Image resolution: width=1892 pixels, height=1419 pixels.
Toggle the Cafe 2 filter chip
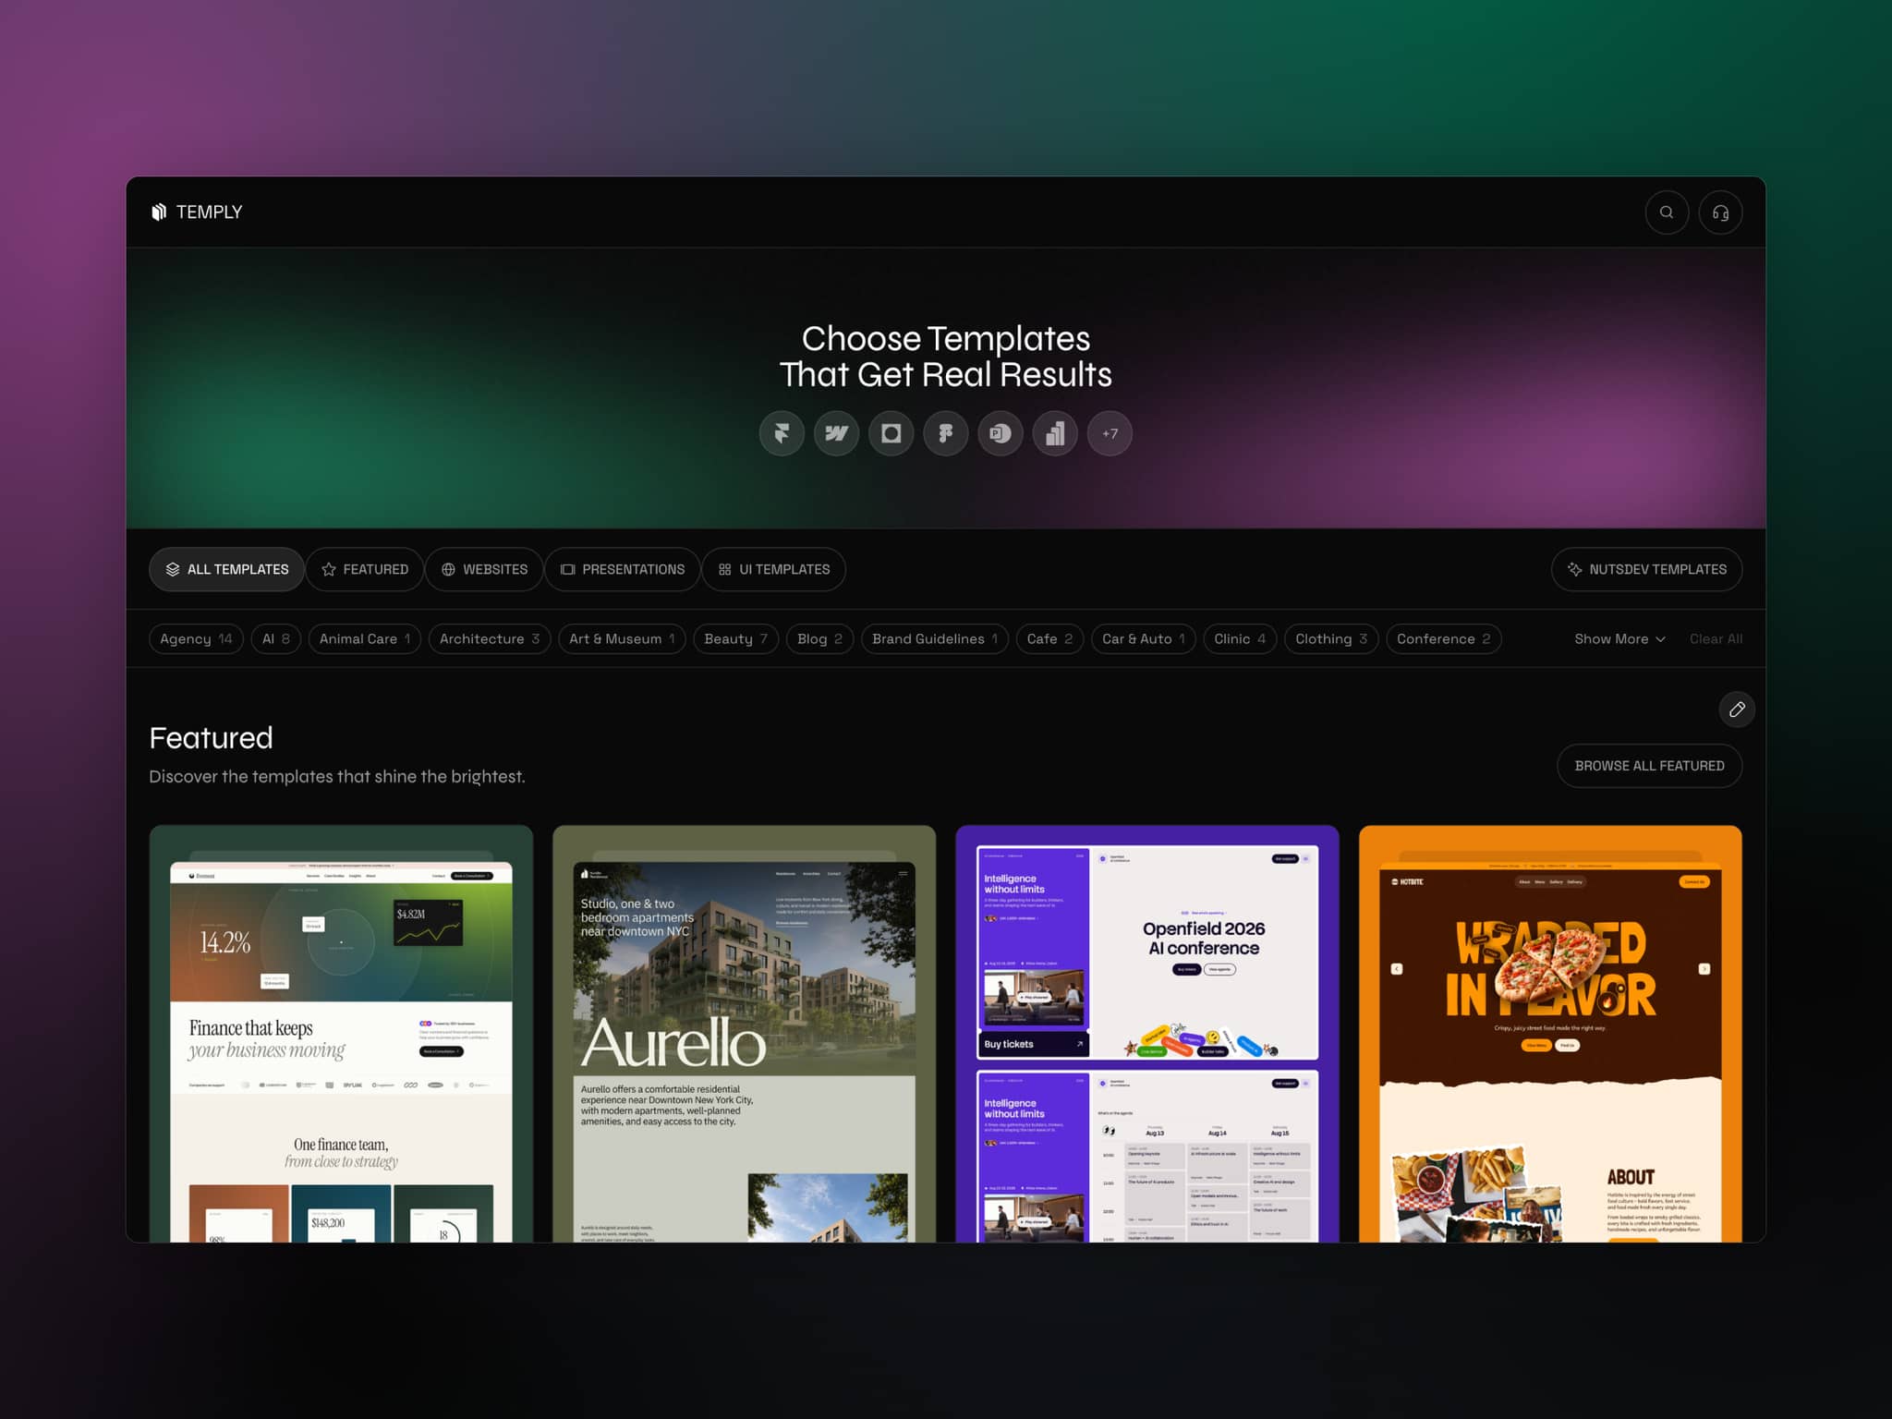(1049, 639)
